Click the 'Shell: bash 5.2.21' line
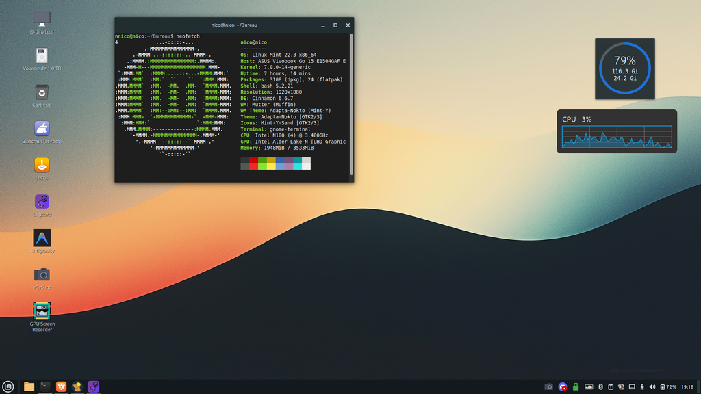This screenshot has width=701, height=394. tap(267, 86)
